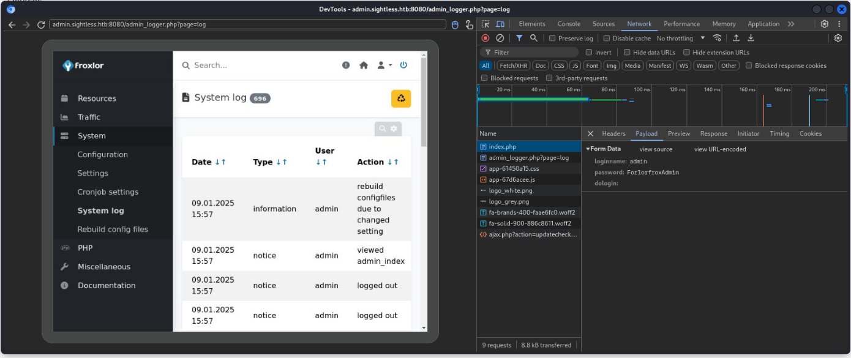Select the app-67d6acee.js request
The height and width of the screenshot is (358, 851).
(529, 180)
